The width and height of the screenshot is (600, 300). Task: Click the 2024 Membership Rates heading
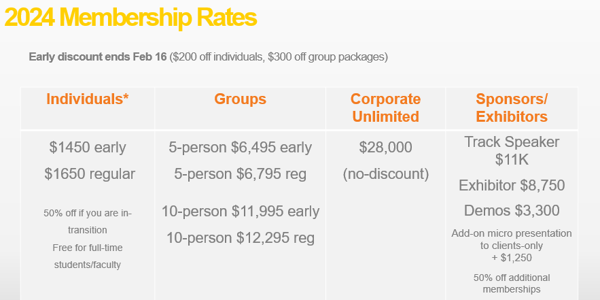[x=130, y=17]
